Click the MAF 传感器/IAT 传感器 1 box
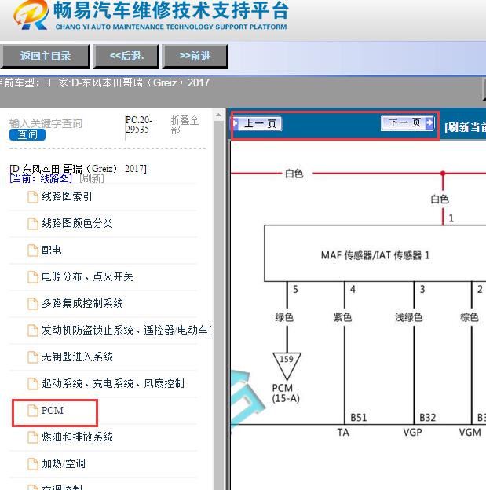 [375, 254]
